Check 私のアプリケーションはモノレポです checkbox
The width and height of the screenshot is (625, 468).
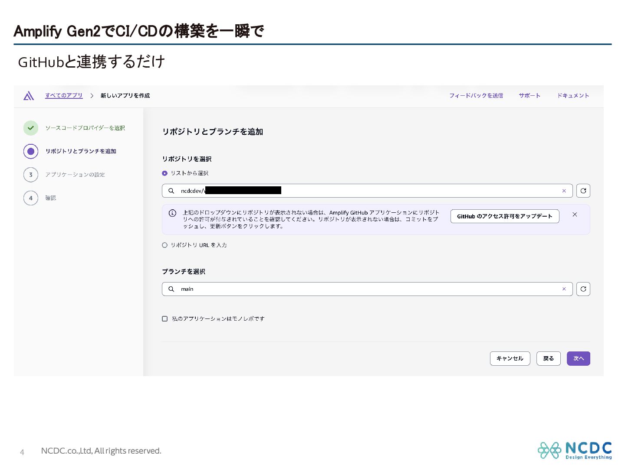tap(164, 319)
